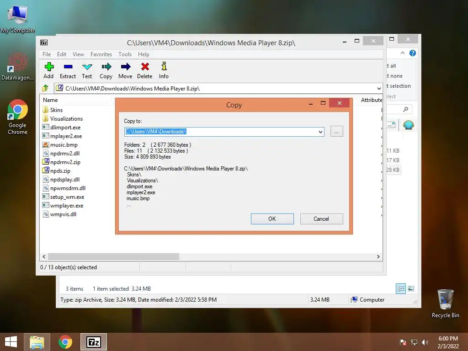Click the horizontal scrollbar right arrow
This screenshot has width=468, height=351.
(378, 257)
